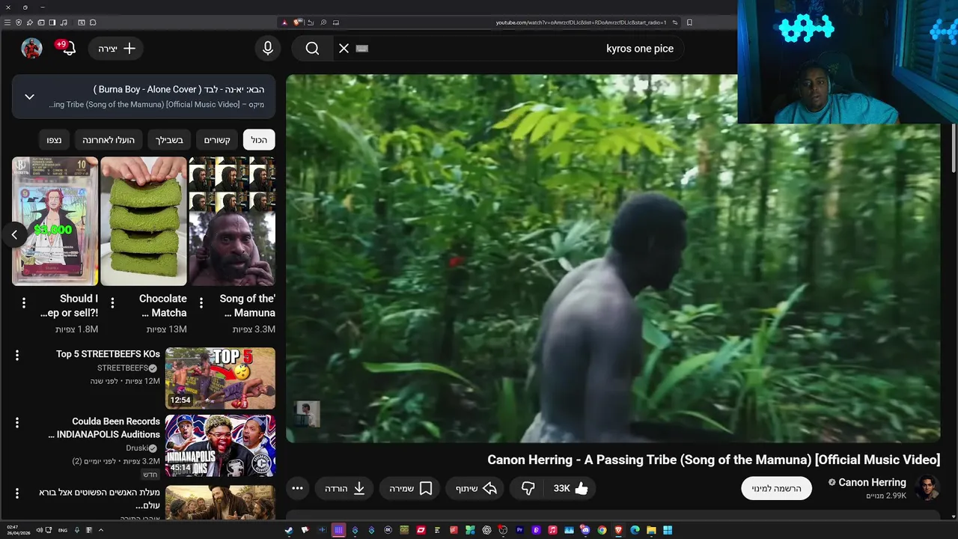Open Windows Start button in taskbar
Viewport: 958px width, 539px height.
668,530
